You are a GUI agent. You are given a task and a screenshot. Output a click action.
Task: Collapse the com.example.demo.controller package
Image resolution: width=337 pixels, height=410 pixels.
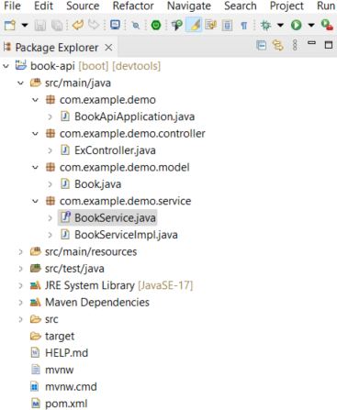click(36, 134)
